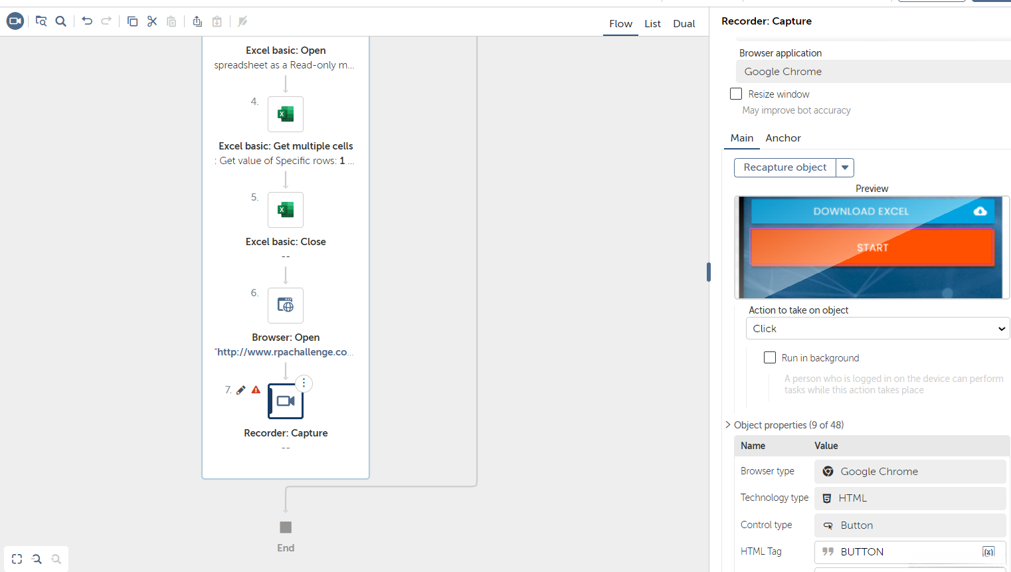Insert a variable in HTML Tag field
The width and height of the screenshot is (1011, 572).
pos(988,552)
